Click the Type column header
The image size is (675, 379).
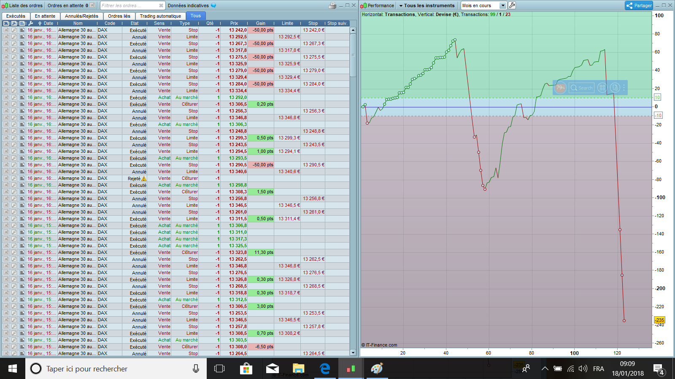click(x=185, y=23)
